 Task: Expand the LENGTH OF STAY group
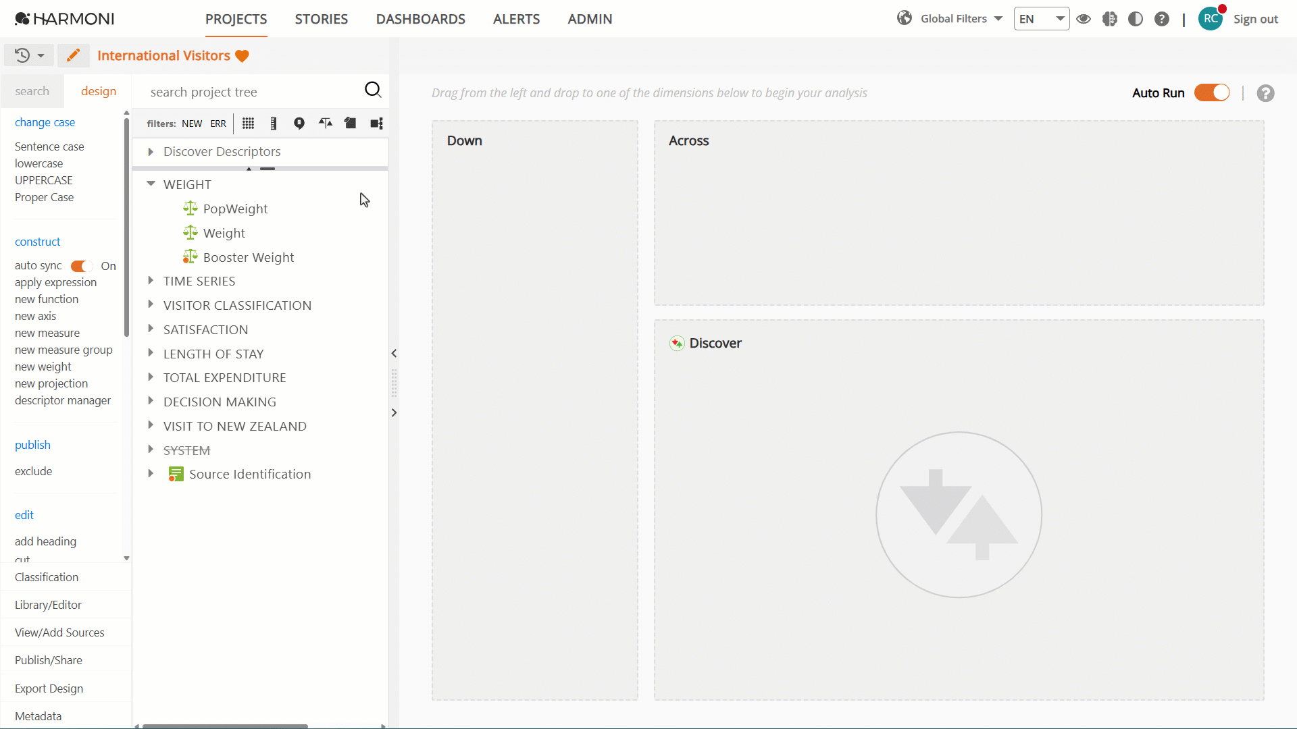click(151, 352)
